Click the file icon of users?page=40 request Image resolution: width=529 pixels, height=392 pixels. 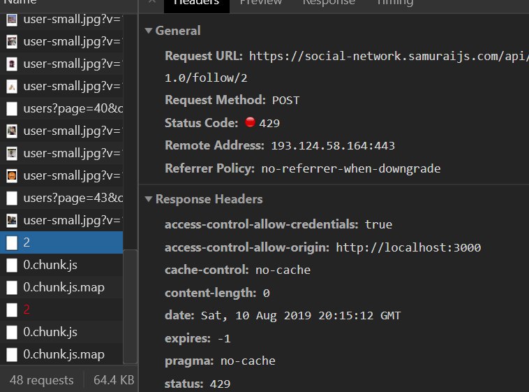[x=12, y=108]
